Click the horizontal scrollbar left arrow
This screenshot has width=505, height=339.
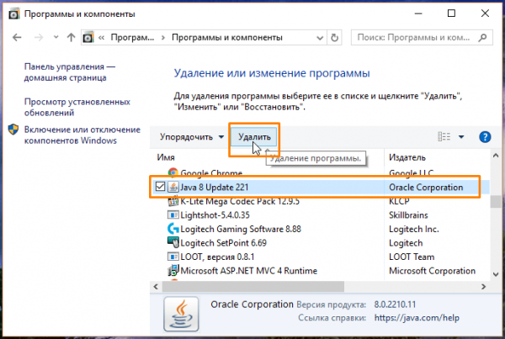156,287
